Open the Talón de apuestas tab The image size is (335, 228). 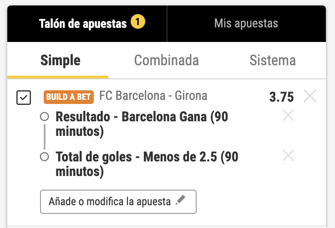[83, 24]
